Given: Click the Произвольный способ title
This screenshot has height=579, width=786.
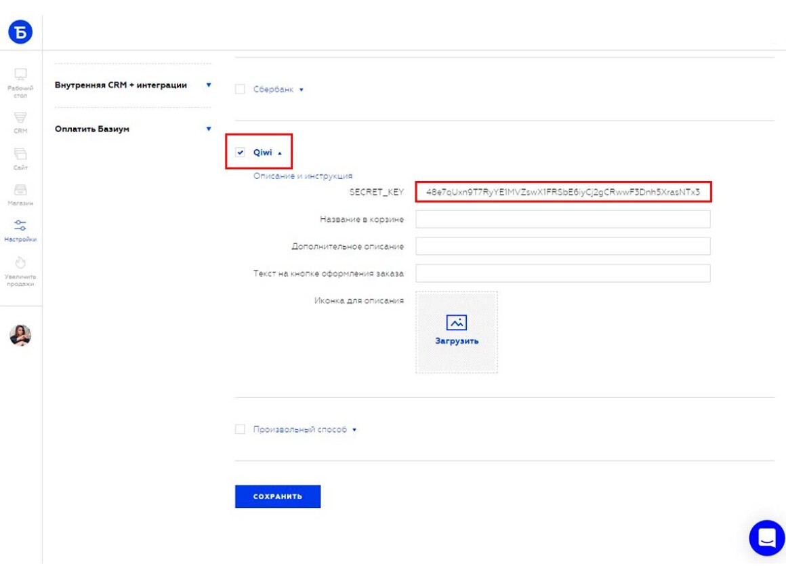Looking at the screenshot, I should (x=299, y=429).
